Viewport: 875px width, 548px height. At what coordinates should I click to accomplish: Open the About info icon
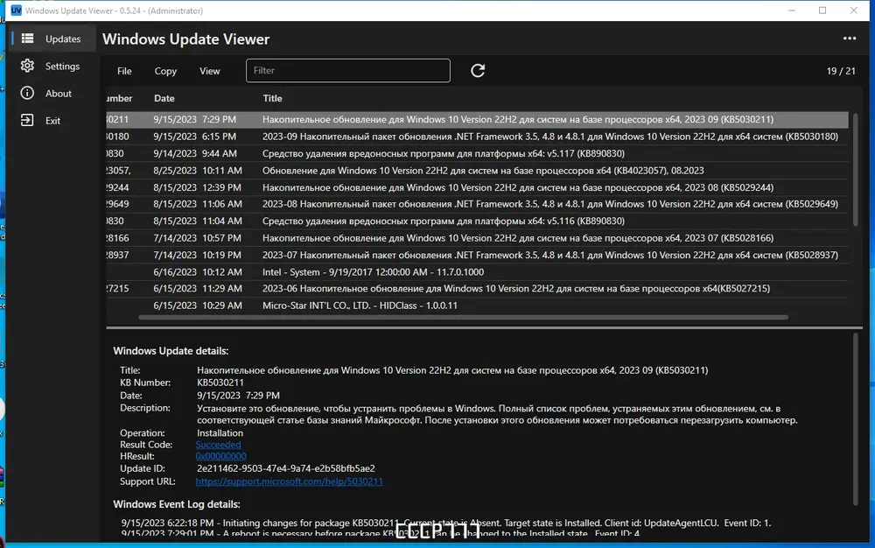pyautogui.click(x=27, y=93)
